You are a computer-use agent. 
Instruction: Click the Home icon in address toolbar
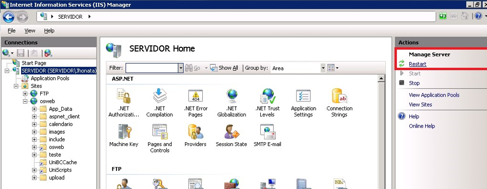465,16
